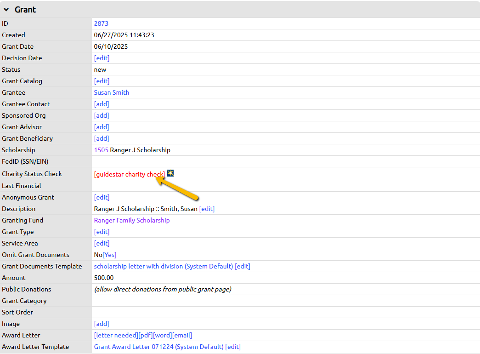Select the Grant Date value 06/10/2025
Image resolution: width=480 pixels, height=354 pixels.
(111, 46)
